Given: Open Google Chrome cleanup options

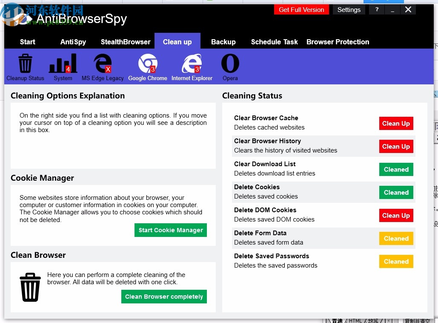Looking at the screenshot, I should click(x=148, y=63).
